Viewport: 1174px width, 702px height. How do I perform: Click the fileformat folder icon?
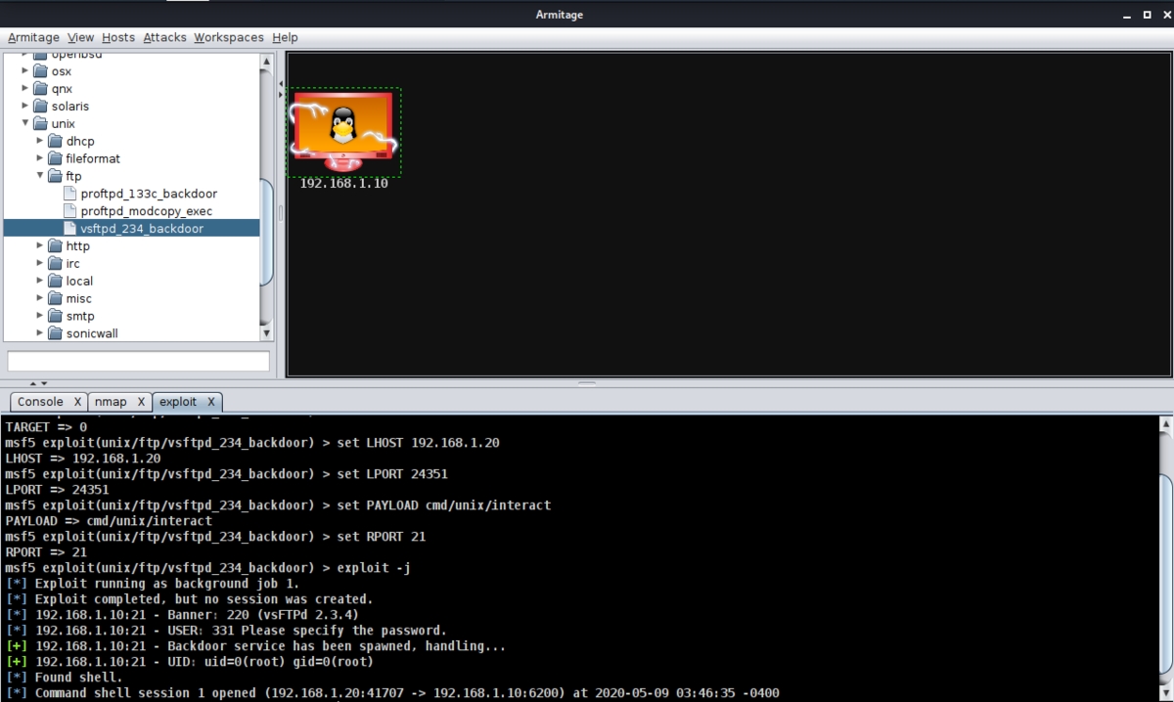[55, 158]
